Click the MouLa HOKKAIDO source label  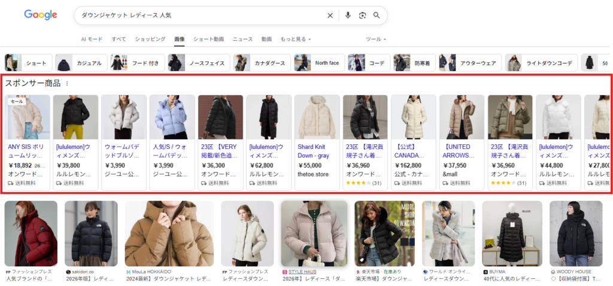(152, 272)
